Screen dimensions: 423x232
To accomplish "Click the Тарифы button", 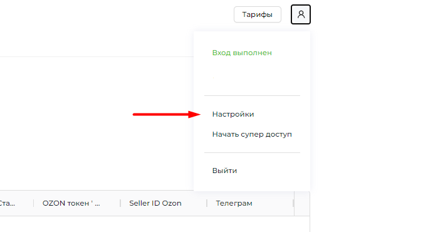I will tap(258, 14).
